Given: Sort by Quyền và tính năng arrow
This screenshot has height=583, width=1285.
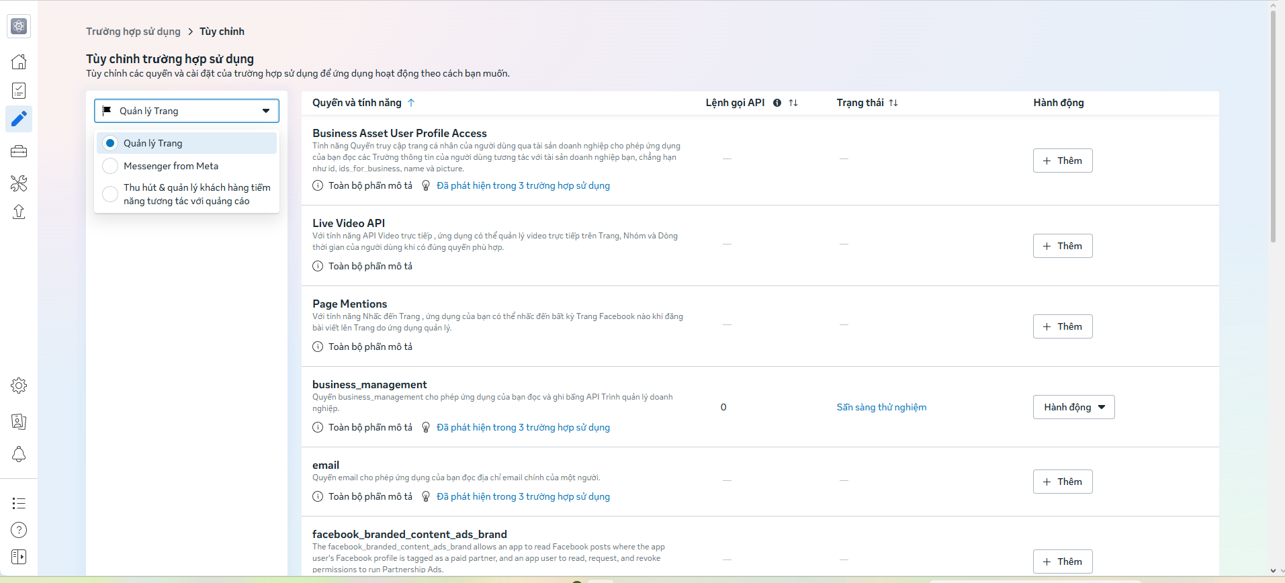Looking at the screenshot, I should pos(411,103).
